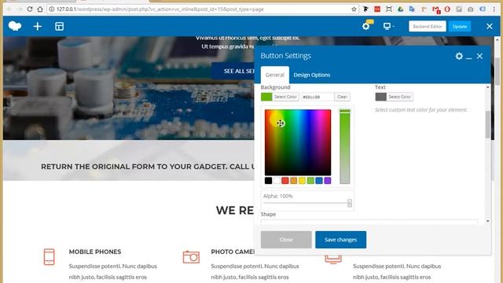This screenshot has height=283, width=503.
Task: Add a new element with the plus icon
Action: tap(38, 26)
